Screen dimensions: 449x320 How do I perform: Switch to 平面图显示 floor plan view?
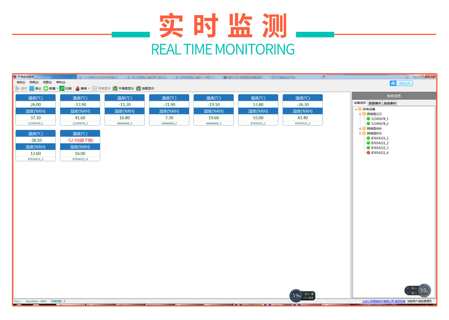[x=123, y=88]
